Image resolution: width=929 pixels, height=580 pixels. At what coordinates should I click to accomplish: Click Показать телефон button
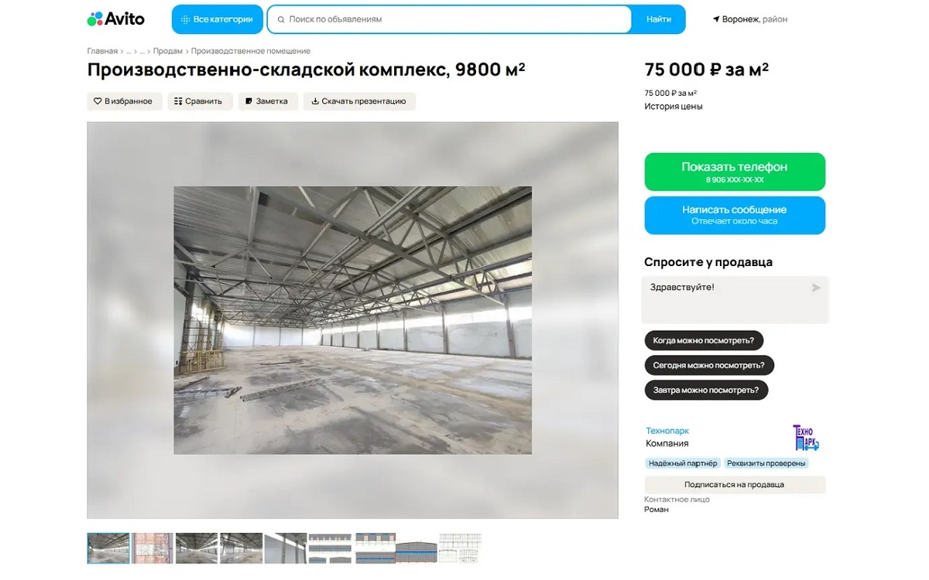click(x=735, y=172)
